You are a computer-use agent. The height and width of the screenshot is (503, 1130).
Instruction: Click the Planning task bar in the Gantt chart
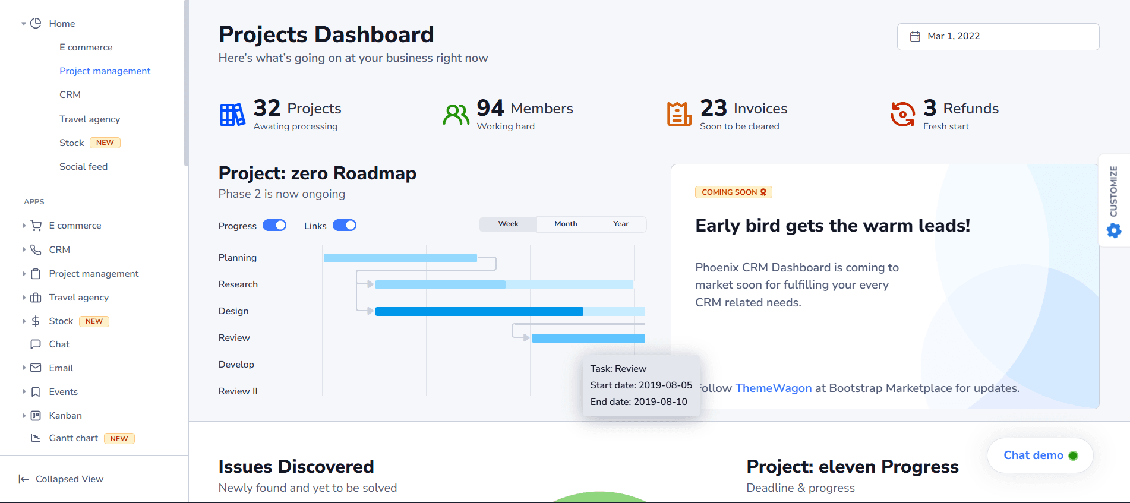(400, 258)
